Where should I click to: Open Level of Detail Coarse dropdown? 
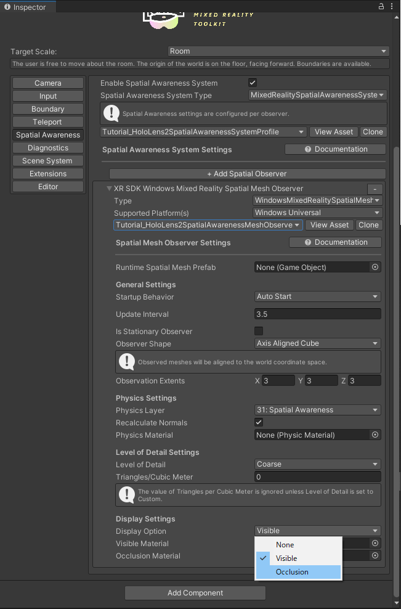[318, 464]
